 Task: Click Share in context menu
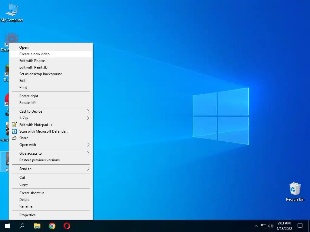[x=51, y=138]
